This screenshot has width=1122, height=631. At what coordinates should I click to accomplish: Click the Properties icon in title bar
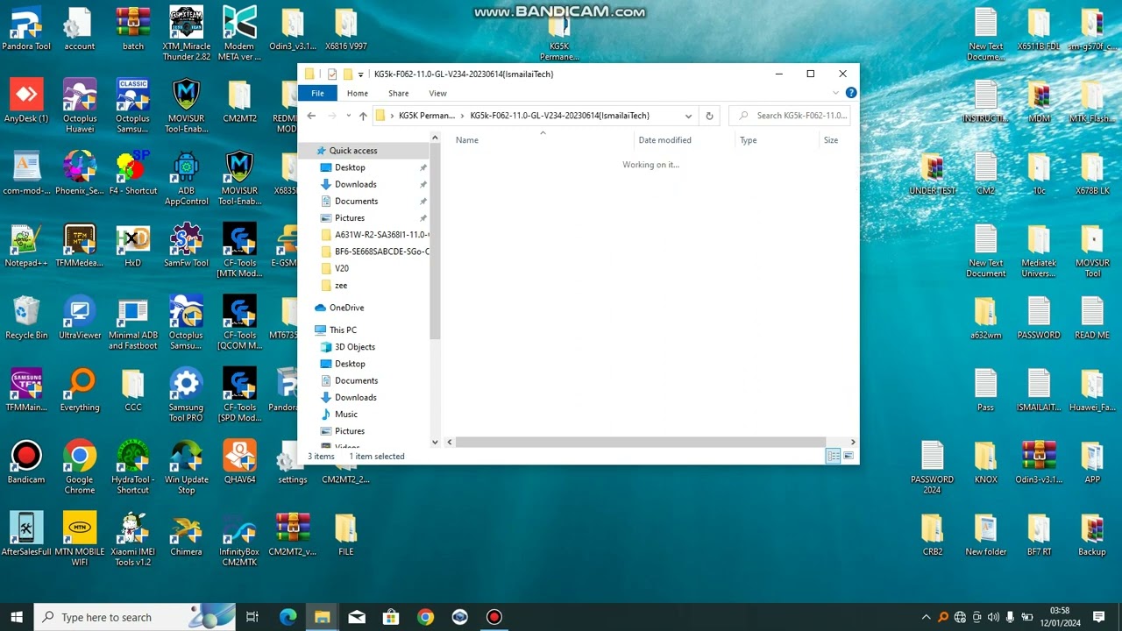click(x=332, y=74)
